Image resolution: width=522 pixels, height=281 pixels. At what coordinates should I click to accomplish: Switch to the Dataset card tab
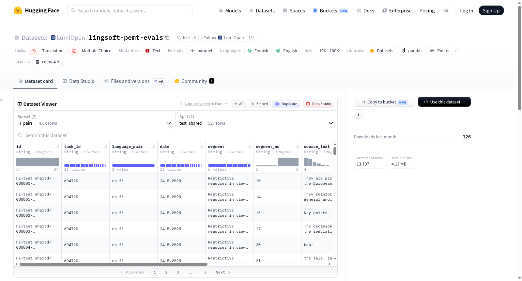click(x=36, y=81)
